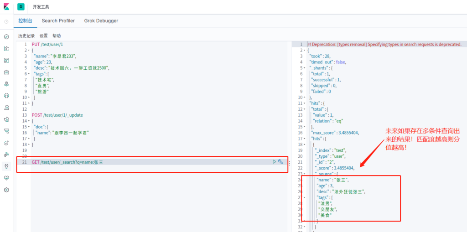This screenshot has height=232, width=467.
Task: Open 历史记录 history link
Action: pos(26,36)
